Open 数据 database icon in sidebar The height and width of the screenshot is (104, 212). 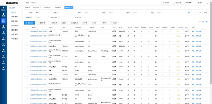coord(3,56)
